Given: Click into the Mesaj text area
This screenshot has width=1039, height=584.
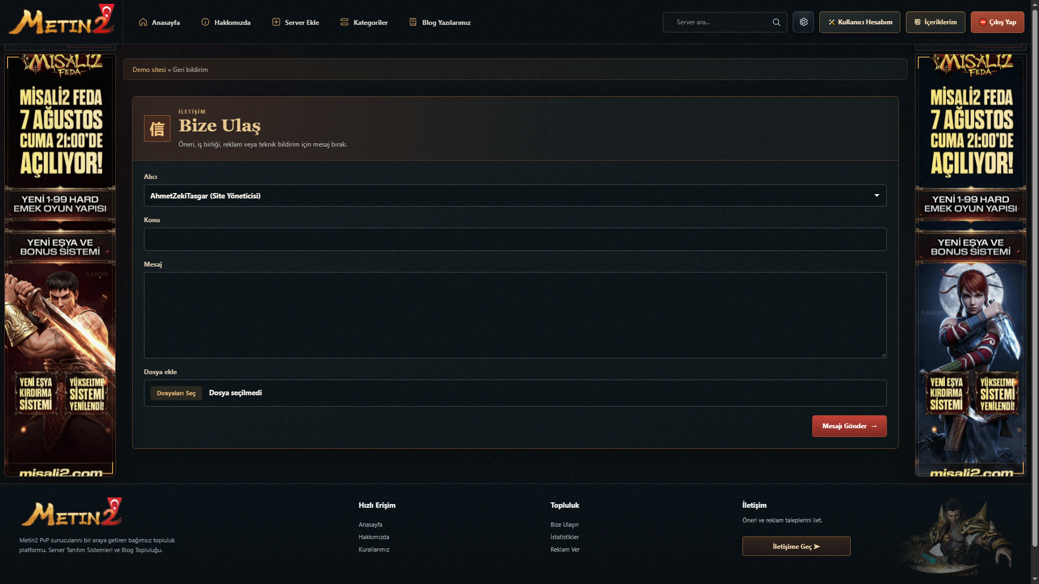Looking at the screenshot, I should click(x=515, y=315).
